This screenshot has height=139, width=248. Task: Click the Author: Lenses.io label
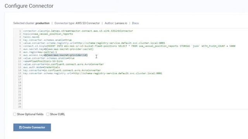(x=116, y=23)
